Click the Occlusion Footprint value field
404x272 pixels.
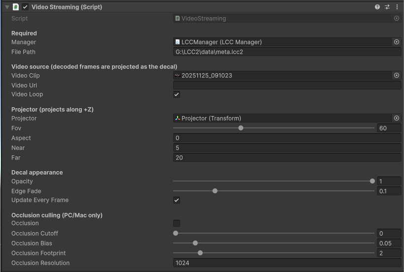389,253
